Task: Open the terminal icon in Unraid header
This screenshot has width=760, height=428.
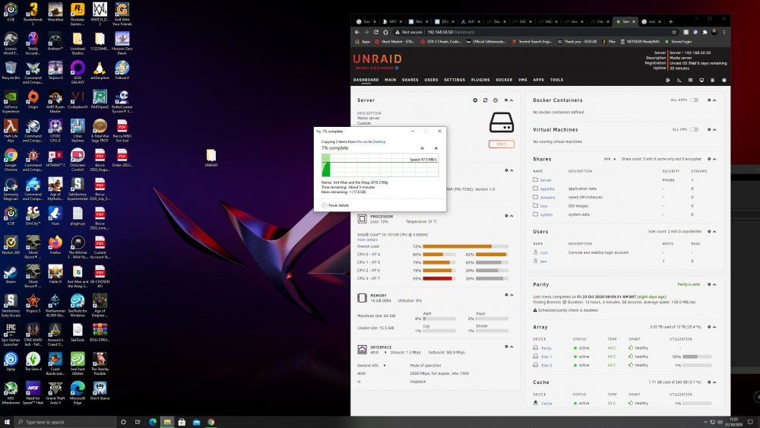Action: pos(679,80)
